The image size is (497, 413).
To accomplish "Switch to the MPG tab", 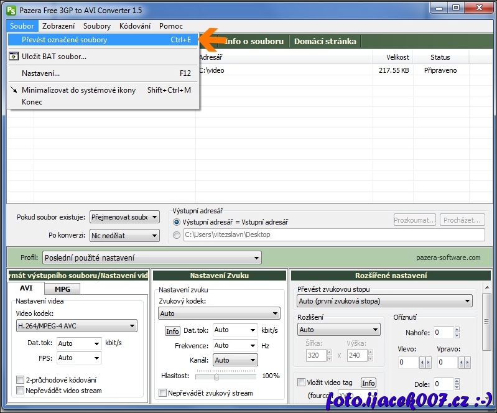I will tap(62, 289).
